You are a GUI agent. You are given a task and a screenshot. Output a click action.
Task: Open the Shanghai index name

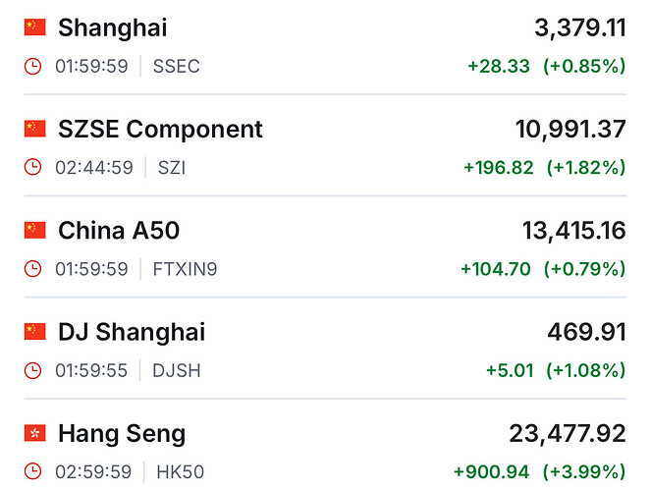coord(112,27)
